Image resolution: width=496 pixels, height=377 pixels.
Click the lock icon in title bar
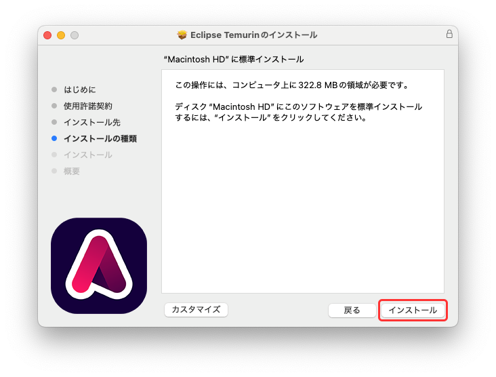tap(449, 34)
